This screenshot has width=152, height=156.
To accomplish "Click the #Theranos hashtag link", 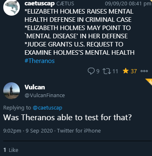I will (x=40, y=61).
